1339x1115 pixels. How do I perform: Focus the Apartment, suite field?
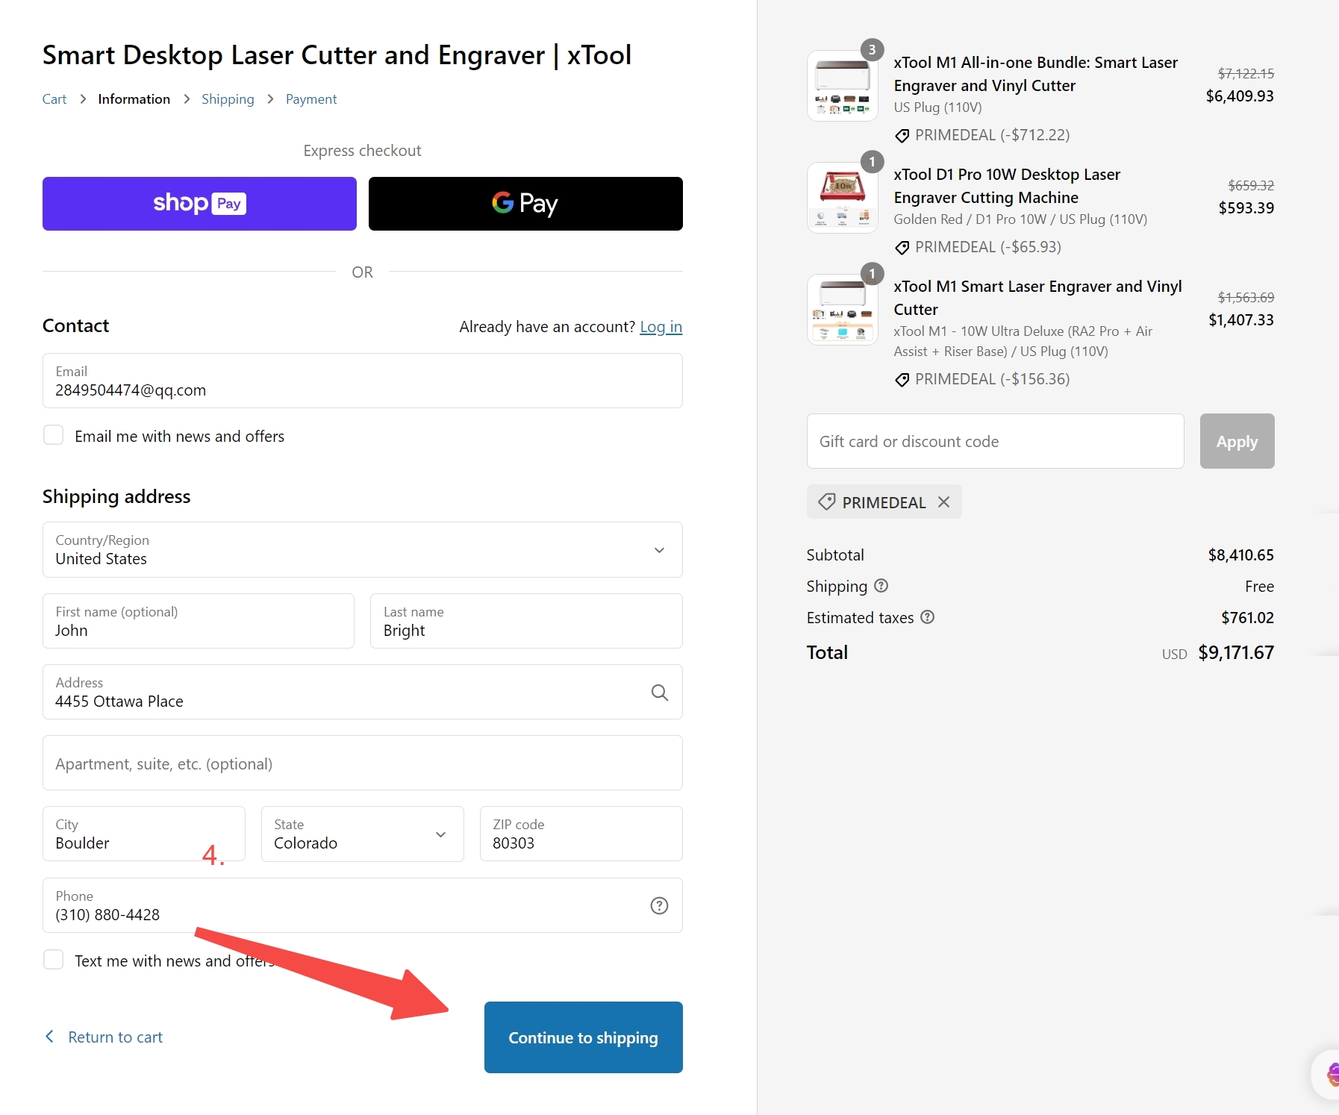(x=363, y=763)
